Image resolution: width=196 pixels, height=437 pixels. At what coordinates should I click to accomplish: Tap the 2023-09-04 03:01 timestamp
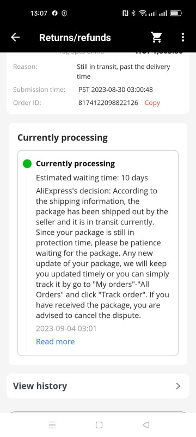click(66, 329)
